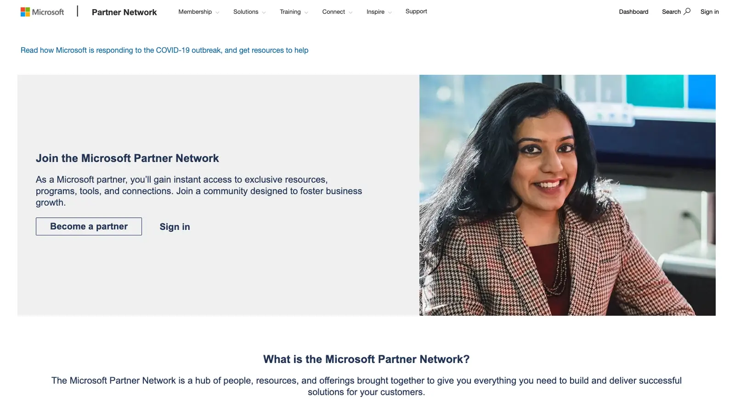The width and height of the screenshot is (735, 413).
Task: Click the Join the Microsoft Partner Network heading
Action: [127, 158]
